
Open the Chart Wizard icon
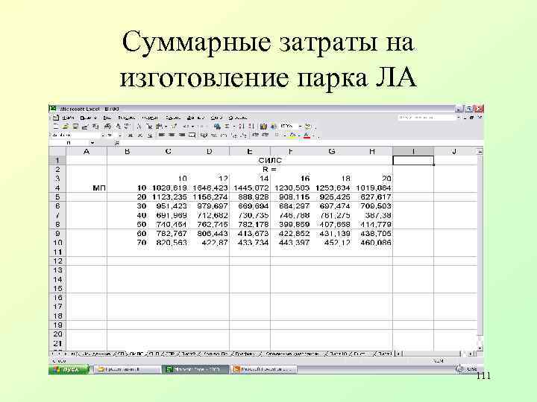tap(264, 126)
